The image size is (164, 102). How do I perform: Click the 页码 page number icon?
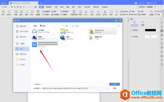(x=81, y=12)
